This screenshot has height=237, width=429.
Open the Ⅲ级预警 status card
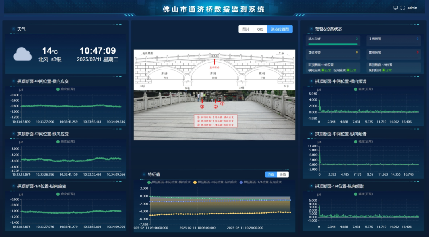pyautogui.click(x=394, y=55)
